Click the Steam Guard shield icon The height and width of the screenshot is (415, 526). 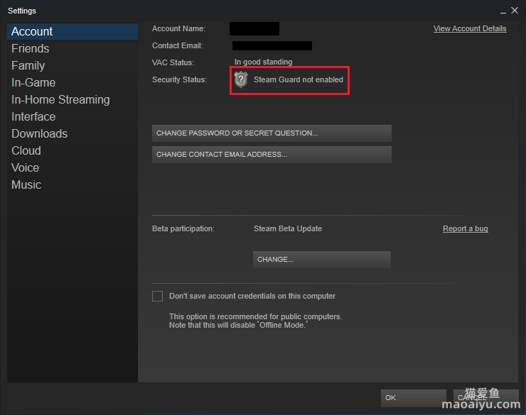click(x=240, y=79)
